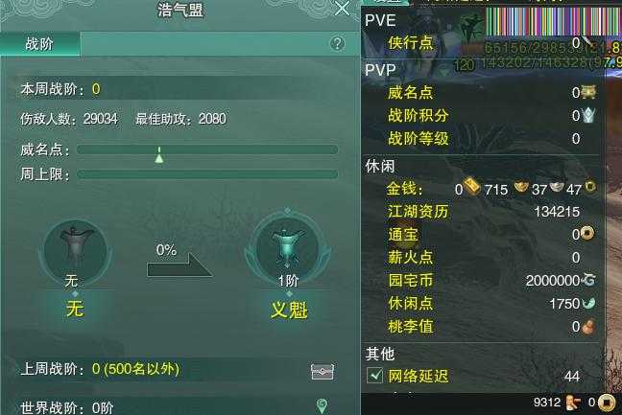
Task: Click the 周上限 progress bar
Action: (207, 174)
